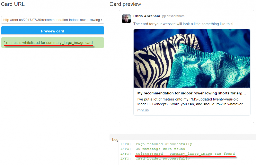Click the twitter:card summary_large_image log entry

coord(185,154)
